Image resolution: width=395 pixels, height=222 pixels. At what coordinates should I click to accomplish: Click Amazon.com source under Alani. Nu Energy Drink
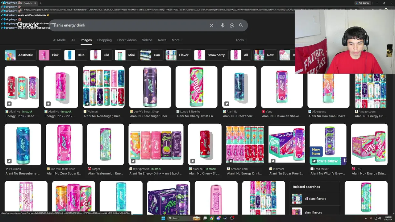coord(239,169)
